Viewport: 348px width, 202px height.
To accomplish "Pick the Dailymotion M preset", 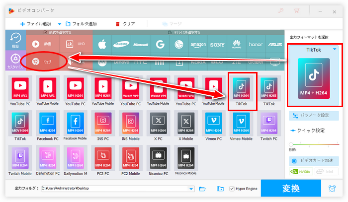I will 75,161.
